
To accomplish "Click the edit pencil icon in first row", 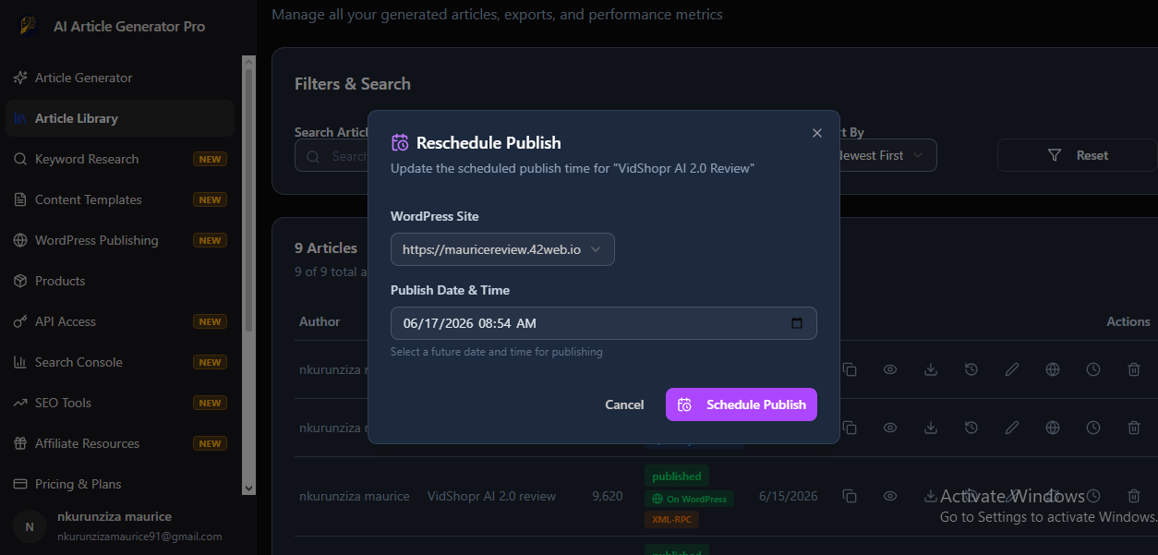I will tap(1012, 369).
